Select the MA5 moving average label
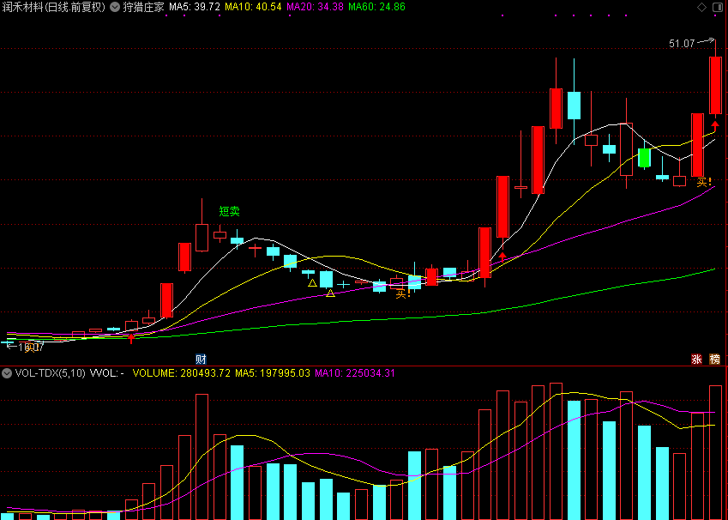The image size is (728, 520). (195, 7)
